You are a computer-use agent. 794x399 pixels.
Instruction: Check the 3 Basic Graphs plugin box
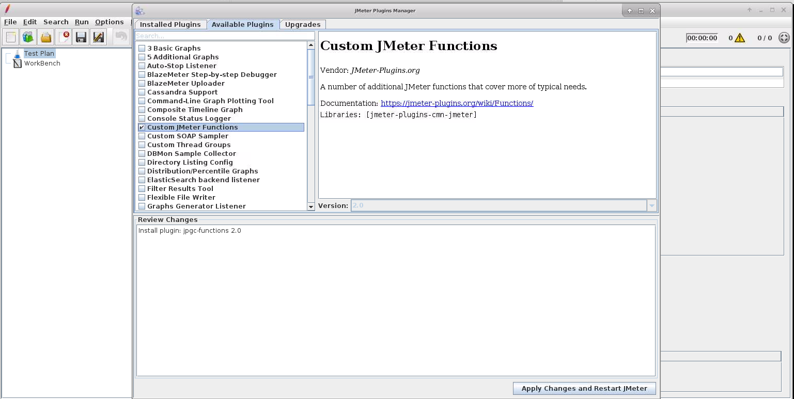[142, 49]
